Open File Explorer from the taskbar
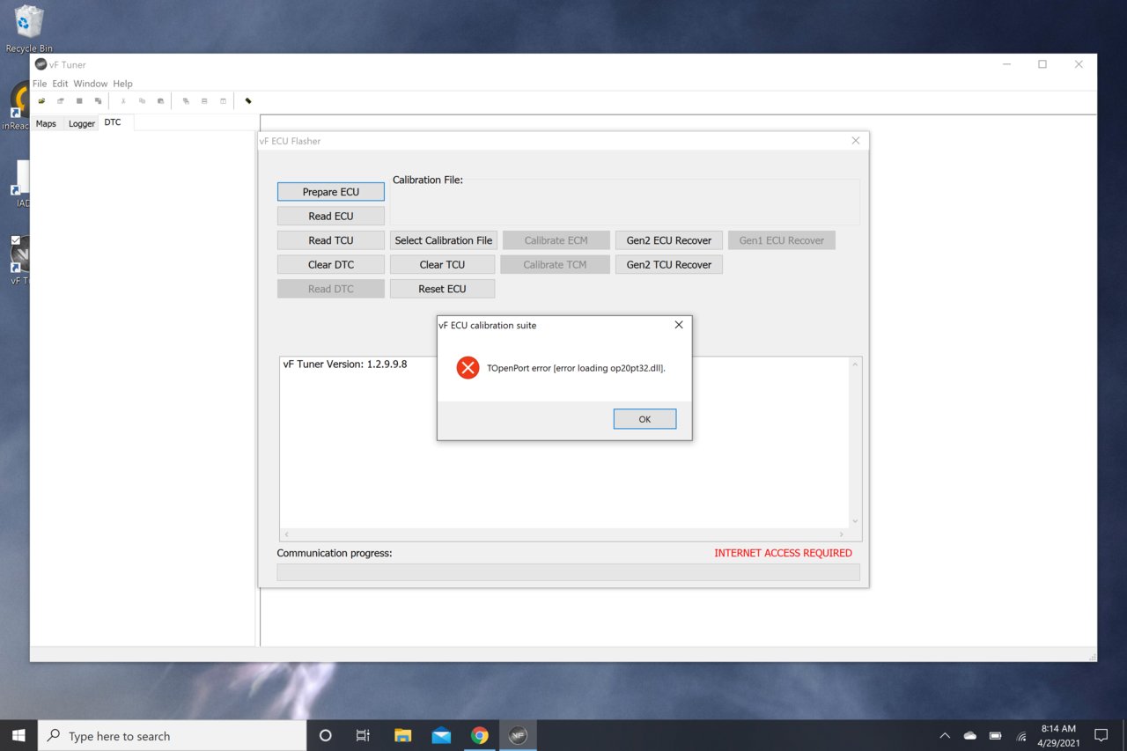Viewport: 1127px width, 751px height. click(x=402, y=735)
